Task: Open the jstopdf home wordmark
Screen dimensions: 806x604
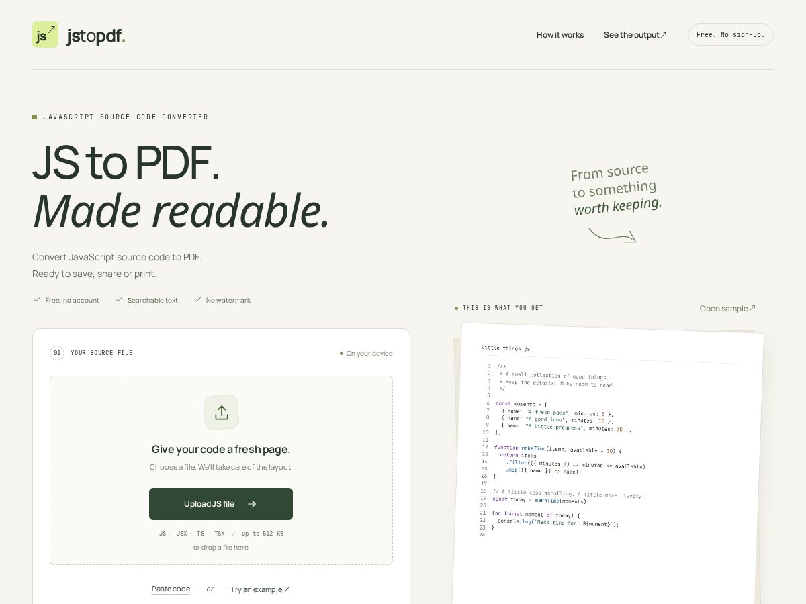Action: click(x=96, y=36)
